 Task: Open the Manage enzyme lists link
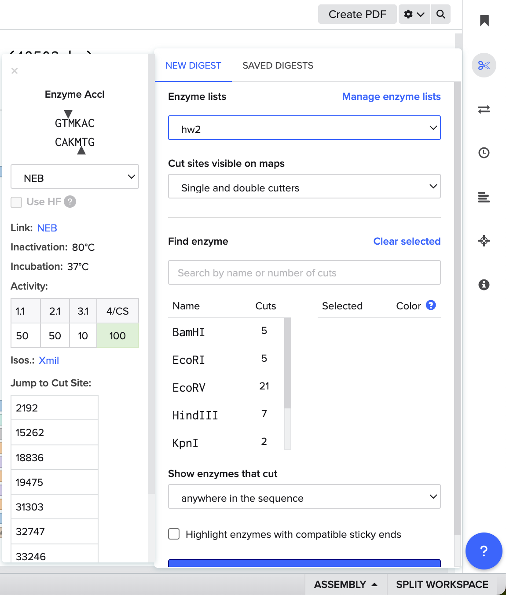391,97
